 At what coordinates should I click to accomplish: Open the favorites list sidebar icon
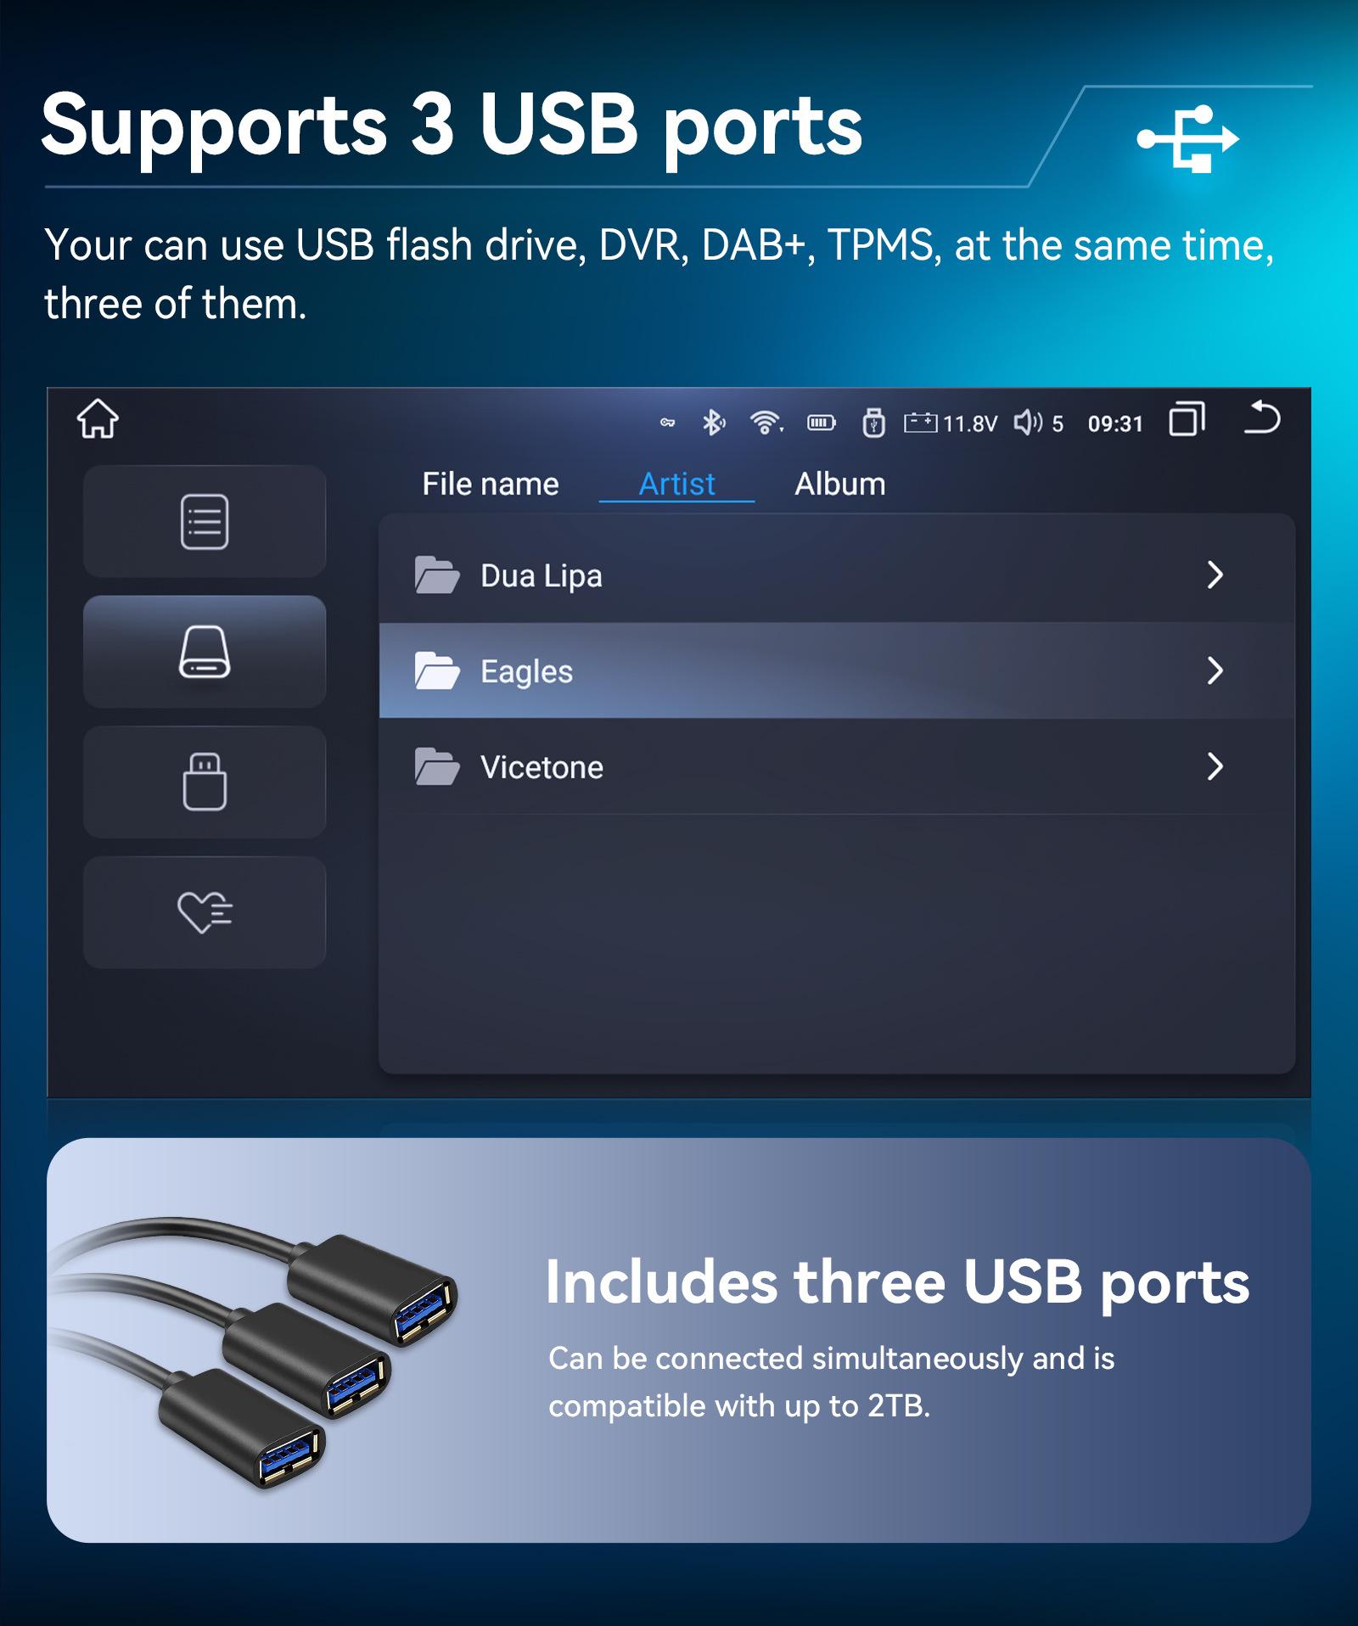coord(205,912)
